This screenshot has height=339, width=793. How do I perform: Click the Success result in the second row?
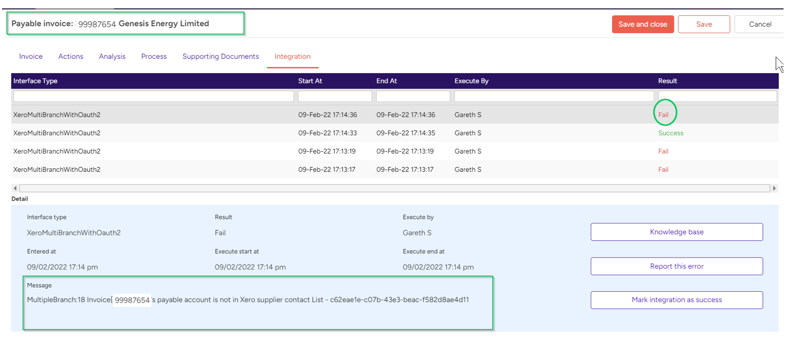pyautogui.click(x=671, y=133)
